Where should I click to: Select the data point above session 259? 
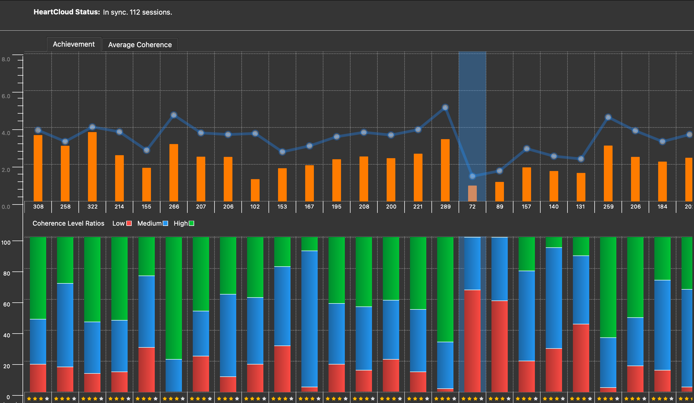coord(608,117)
